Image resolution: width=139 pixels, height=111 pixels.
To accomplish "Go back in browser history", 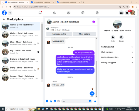I will click(x=3, y=7).
